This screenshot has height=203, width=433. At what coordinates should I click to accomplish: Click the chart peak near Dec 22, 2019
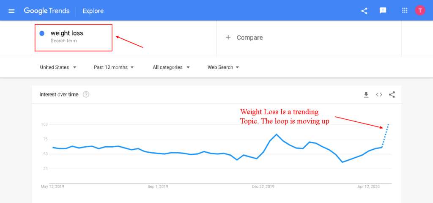[x=277, y=134]
